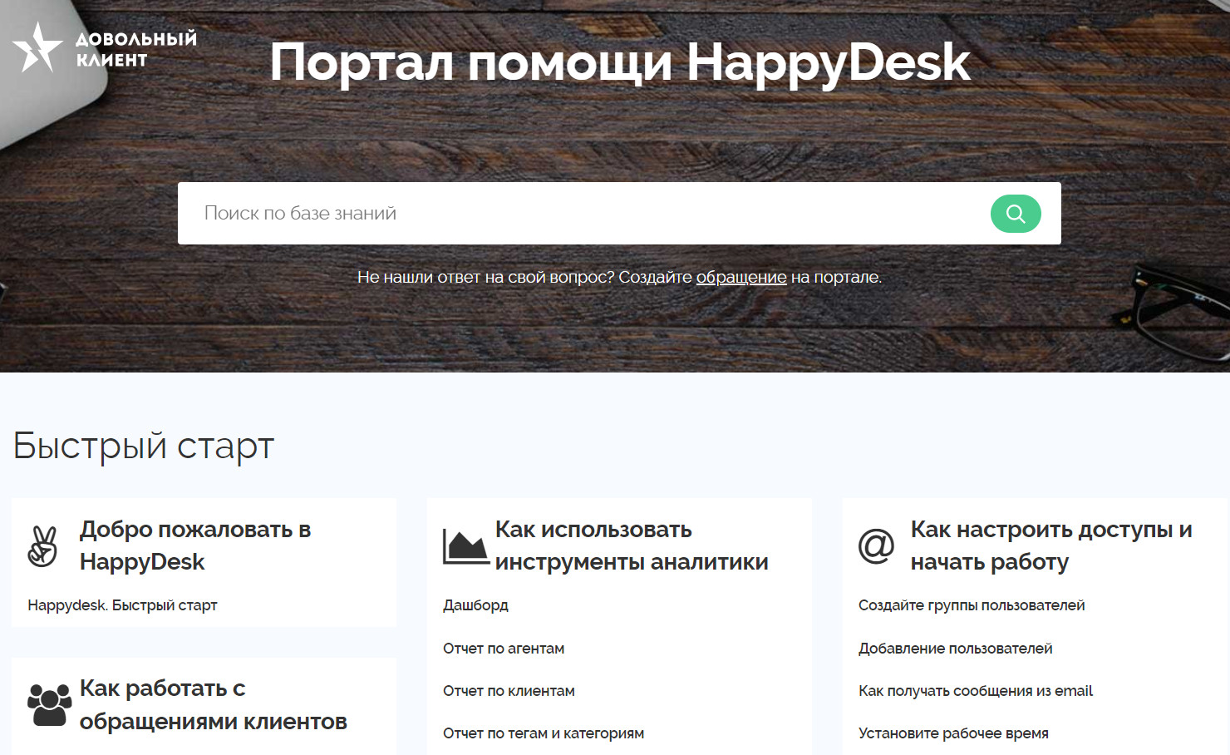
Task: Open Как получать сообщения из email
Action: [976, 691]
